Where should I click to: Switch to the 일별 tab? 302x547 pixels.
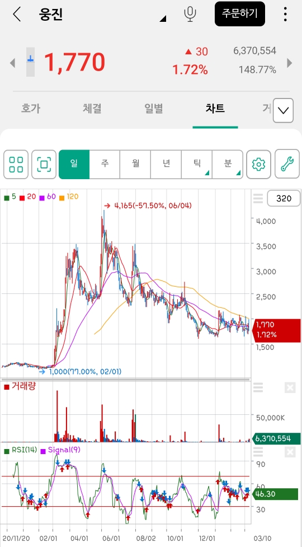154,109
